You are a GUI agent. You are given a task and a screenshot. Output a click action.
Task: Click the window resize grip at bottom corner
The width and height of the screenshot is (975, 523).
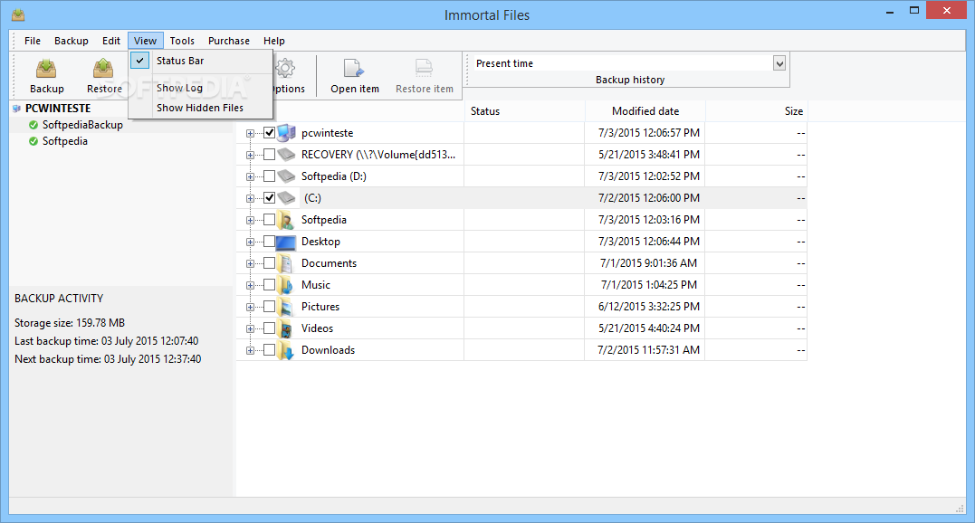(x=960, y=509)
